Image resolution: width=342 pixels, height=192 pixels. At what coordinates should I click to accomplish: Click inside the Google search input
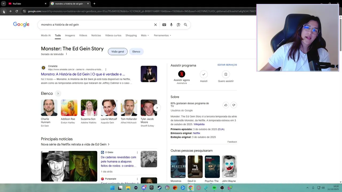pos(96,25)
